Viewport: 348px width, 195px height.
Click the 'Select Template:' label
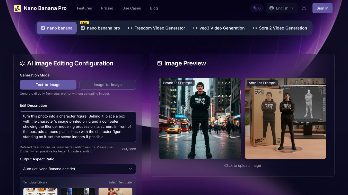(120, 182)
